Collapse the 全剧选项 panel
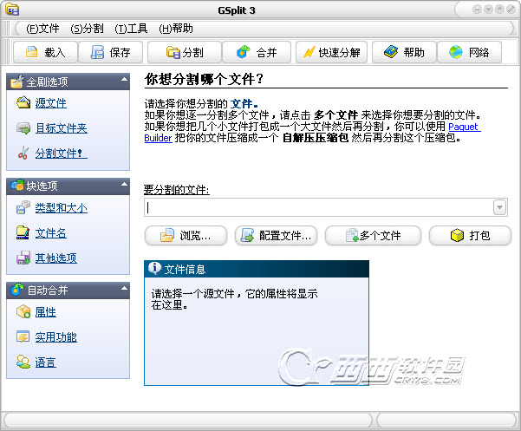The height and width of the screenshot is (431, 521). (124, 80)
